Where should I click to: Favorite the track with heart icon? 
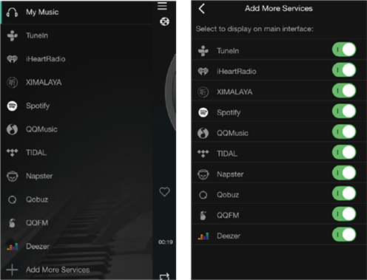[x=164, y=192]
